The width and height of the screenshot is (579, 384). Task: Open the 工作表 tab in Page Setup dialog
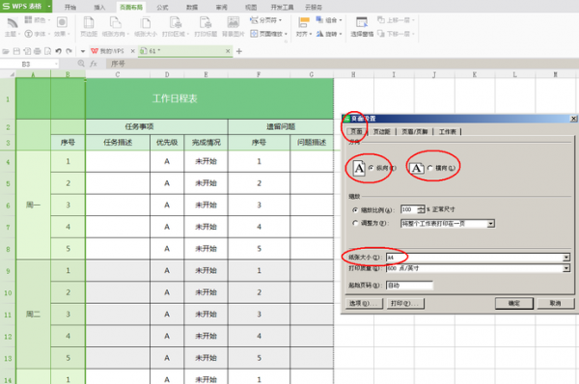(x=447, y=131)
